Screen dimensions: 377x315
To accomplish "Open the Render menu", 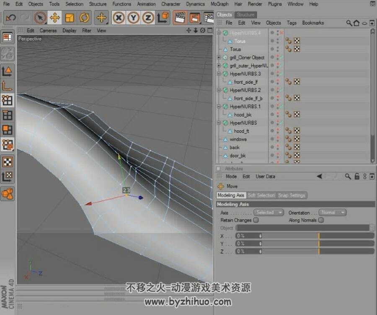I will pos(255,4).
